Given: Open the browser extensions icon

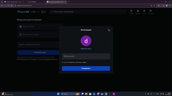Looking at the screenshot, I should coord(159,6).
